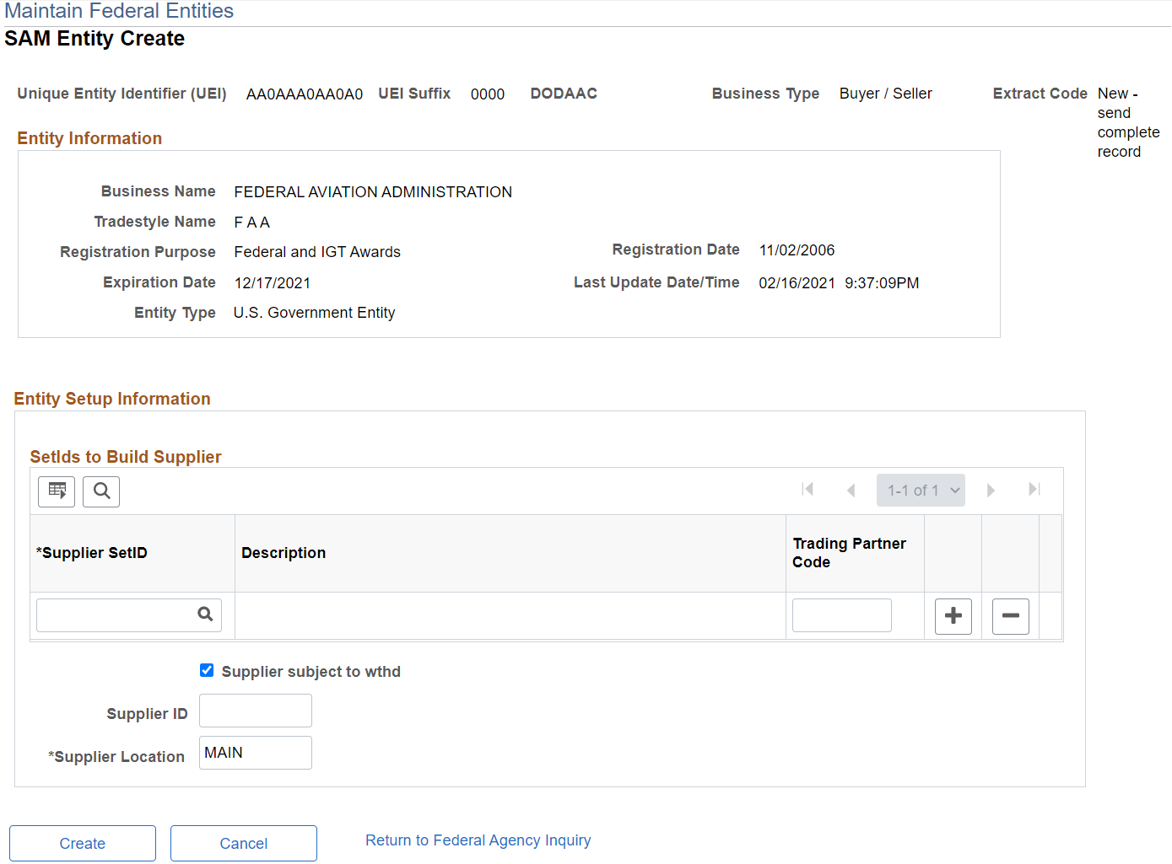Screen dimensions: 1172x864
Task: Open Return to Federal Agency Inquiry link
Action: [478, 840]
